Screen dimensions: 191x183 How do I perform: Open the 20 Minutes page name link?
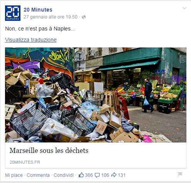[38, 10]
